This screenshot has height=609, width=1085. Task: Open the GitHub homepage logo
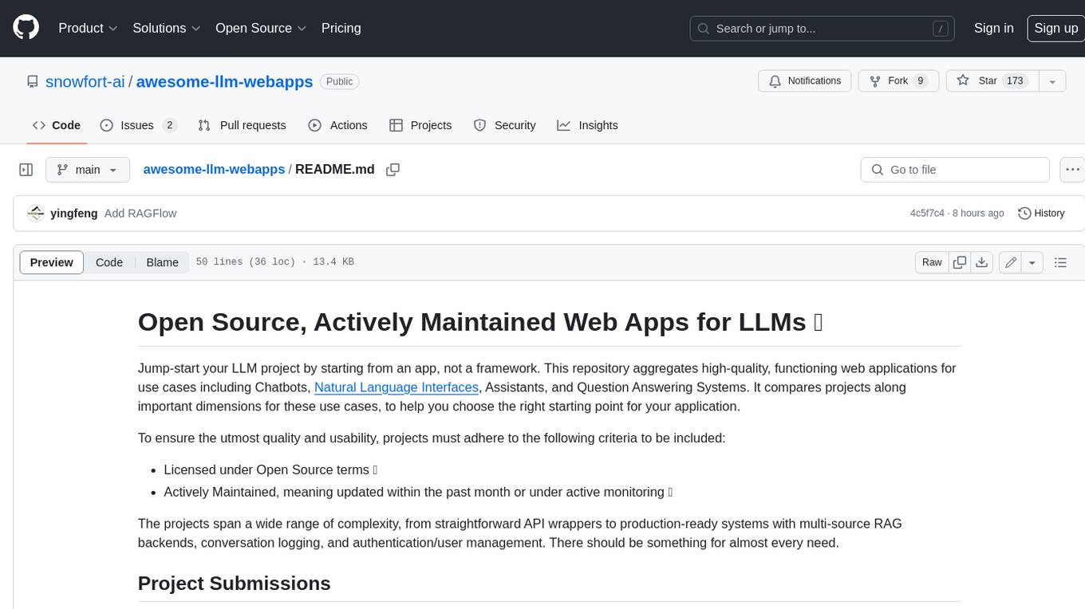26,28
